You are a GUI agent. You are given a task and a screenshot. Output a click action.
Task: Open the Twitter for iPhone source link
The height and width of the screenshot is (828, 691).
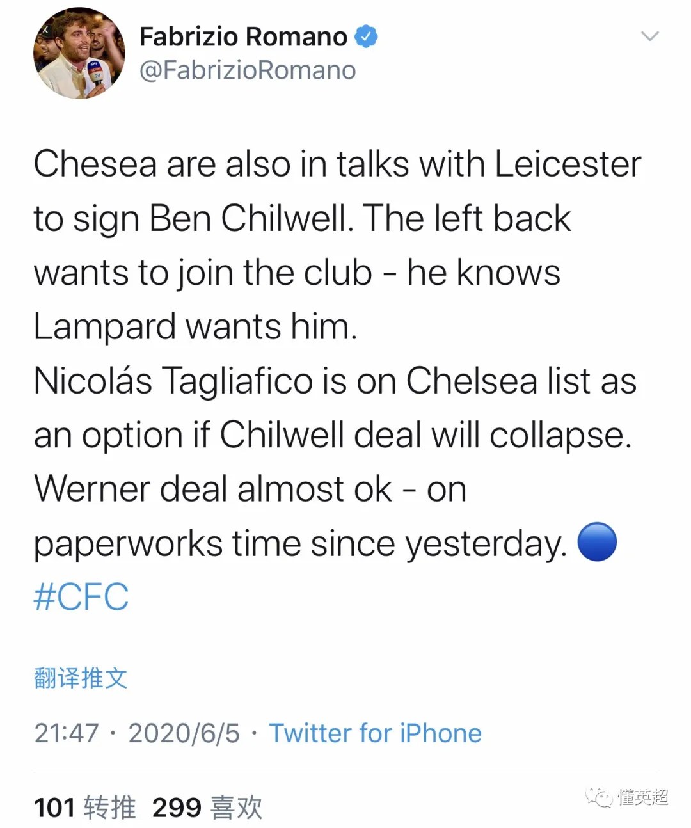(x=375, y=733)
